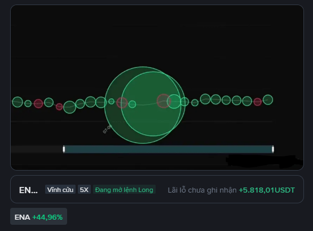Click the Đang mở lệnh Long status tag
The width and height of the screenshot is (313, 231).
(124, 190)
